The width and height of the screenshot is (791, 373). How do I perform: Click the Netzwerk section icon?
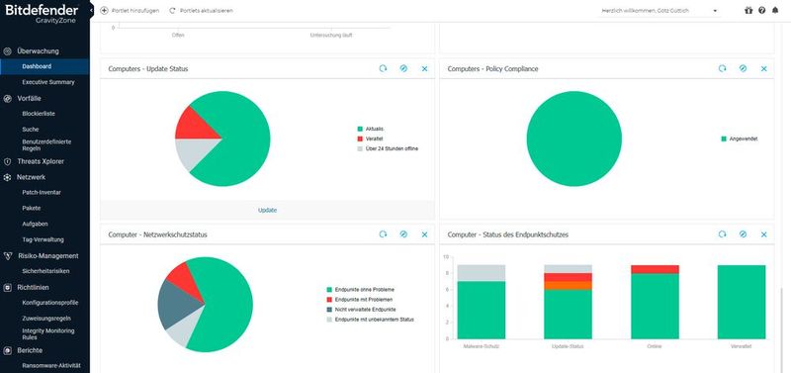8,177
